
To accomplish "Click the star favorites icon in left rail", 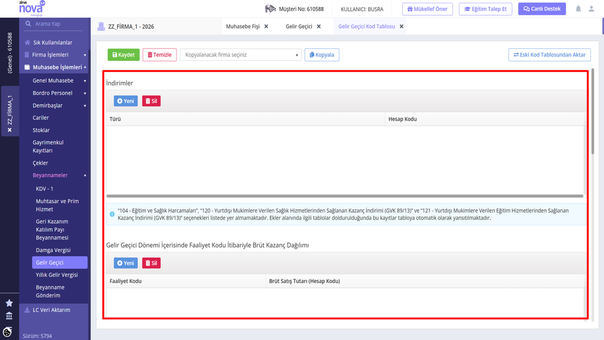I will point(9,303).
